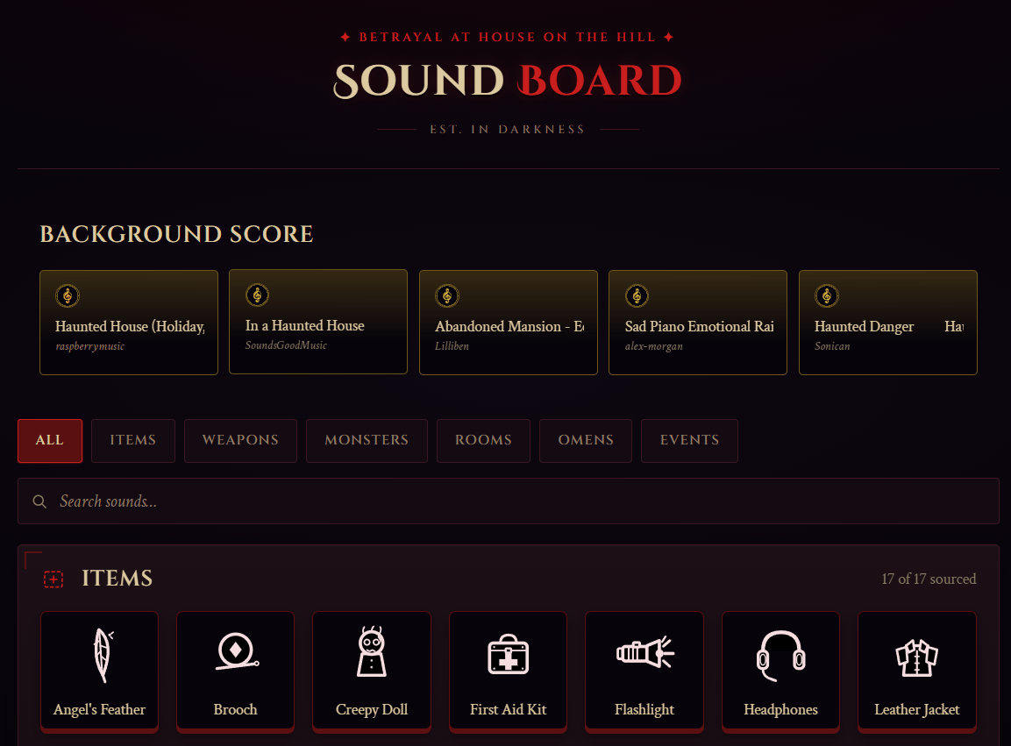Click the '17 of 17 sourced' counter
The width and height of the screenshot is (1011, 746).
point(929,579)
